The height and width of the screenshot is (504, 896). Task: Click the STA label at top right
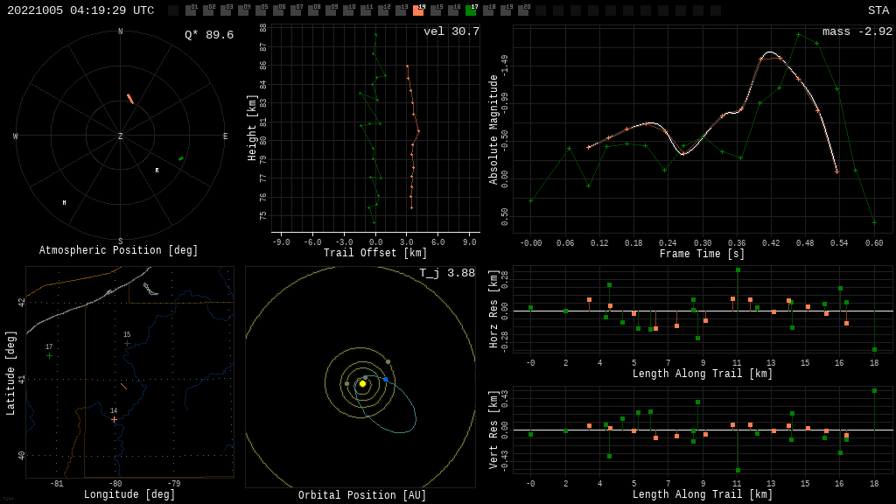(878, 10)
